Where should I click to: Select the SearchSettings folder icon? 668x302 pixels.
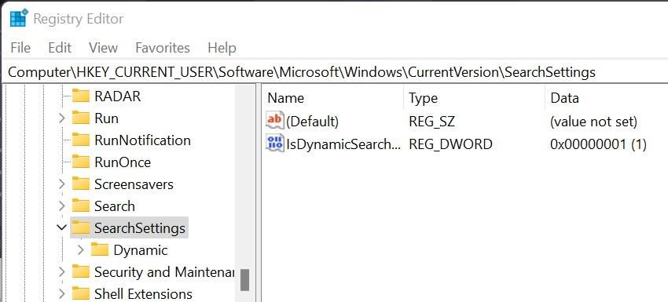(x=81, y=228)
